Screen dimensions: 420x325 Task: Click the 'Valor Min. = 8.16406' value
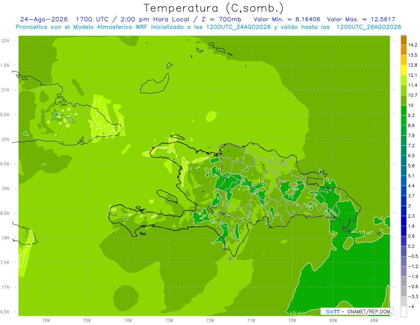coord(287,19)
